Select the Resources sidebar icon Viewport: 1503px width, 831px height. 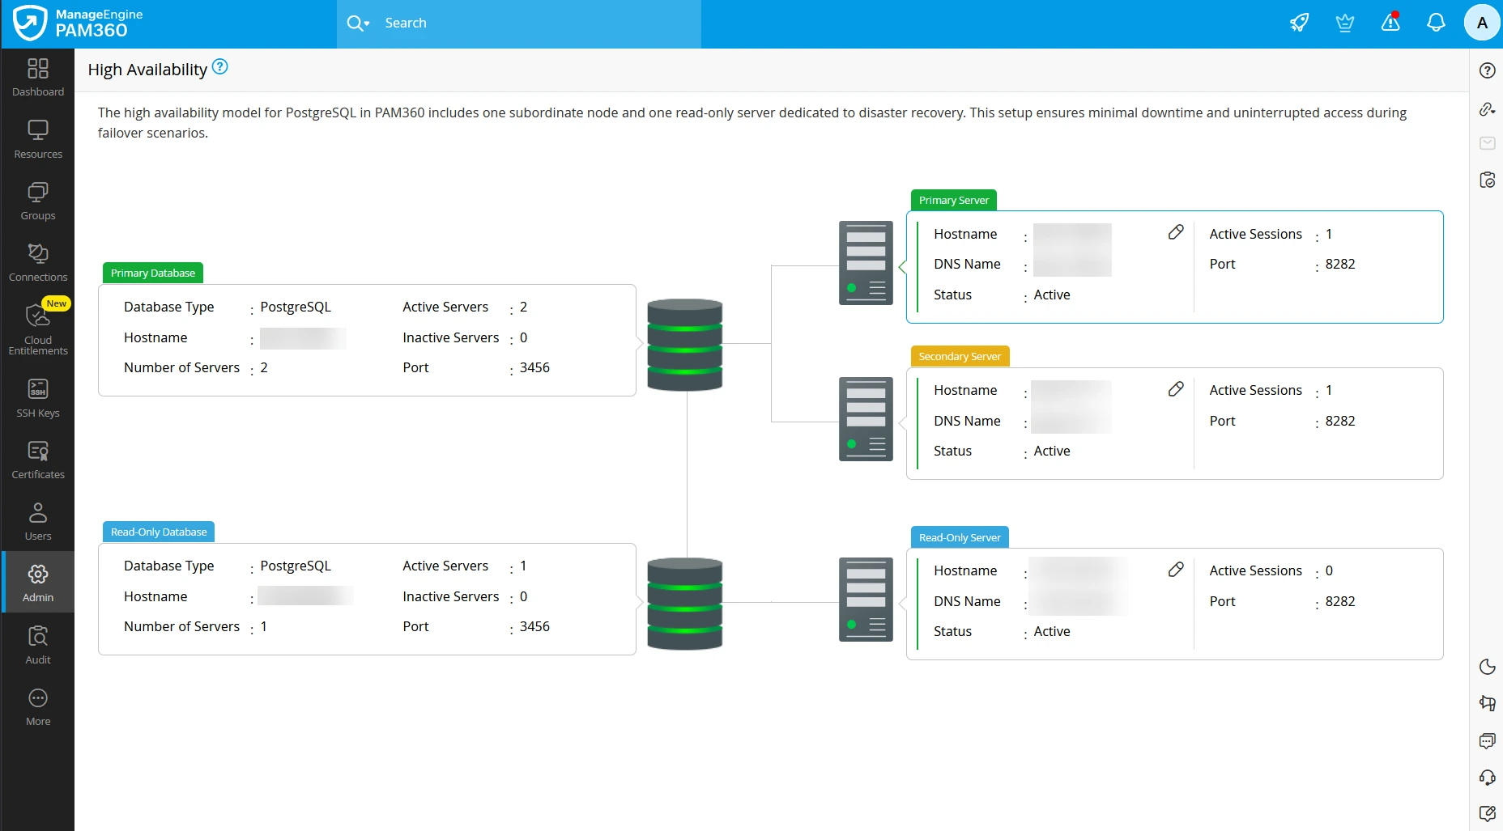37,129
